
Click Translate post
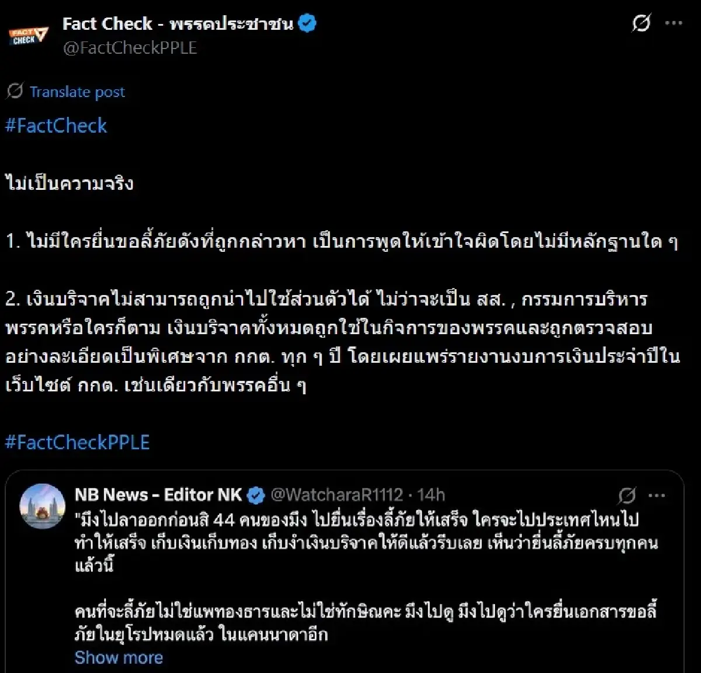[x=78, y=91]
